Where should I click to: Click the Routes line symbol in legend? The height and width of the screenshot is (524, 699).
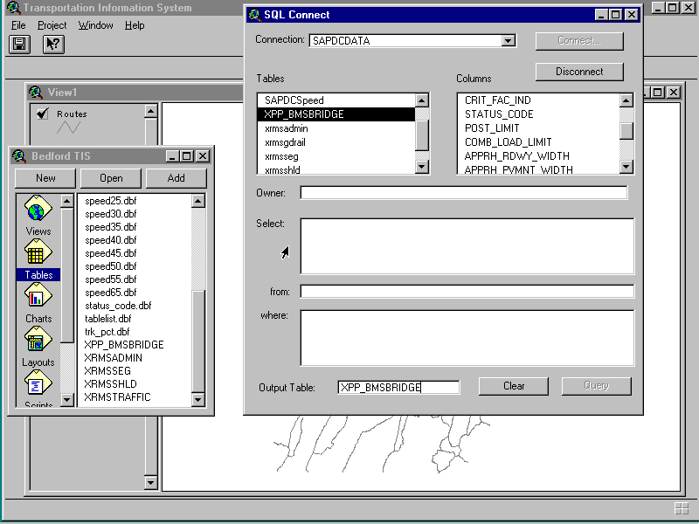tap(69, 128)
